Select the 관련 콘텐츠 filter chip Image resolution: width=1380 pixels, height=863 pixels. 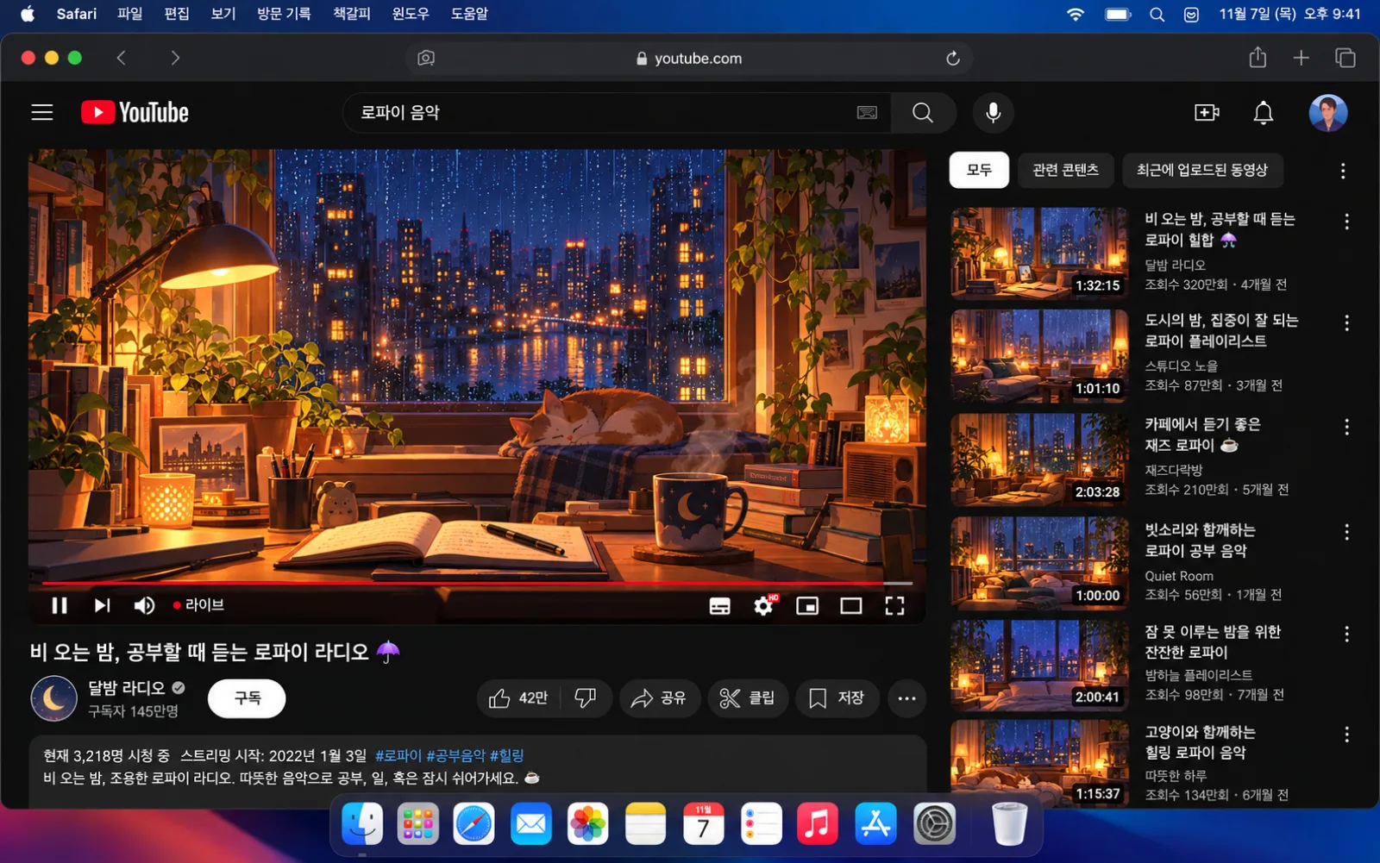(1066, 171)
